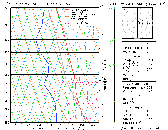
Task: Click the 3 km altitude label
Action: (x=102, y=104)
